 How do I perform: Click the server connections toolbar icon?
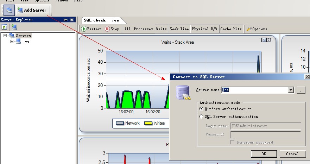coord(9,10)
